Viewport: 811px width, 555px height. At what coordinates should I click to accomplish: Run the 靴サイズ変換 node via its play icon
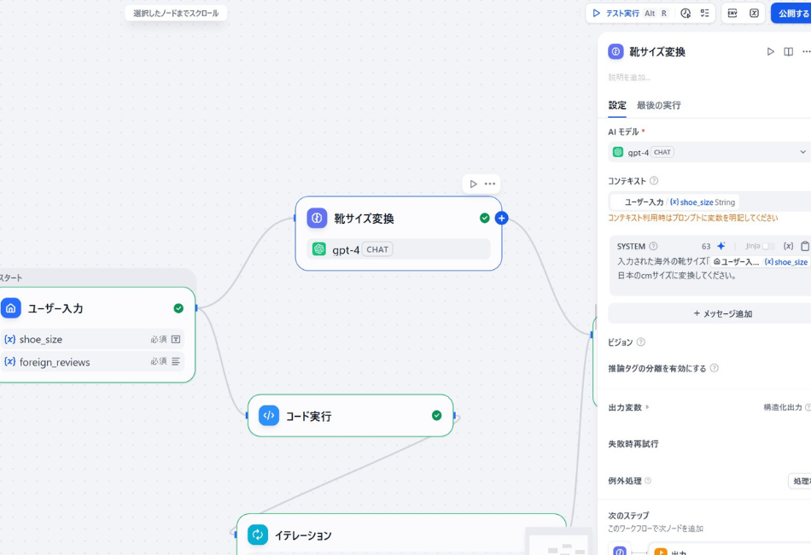[771, 51]
